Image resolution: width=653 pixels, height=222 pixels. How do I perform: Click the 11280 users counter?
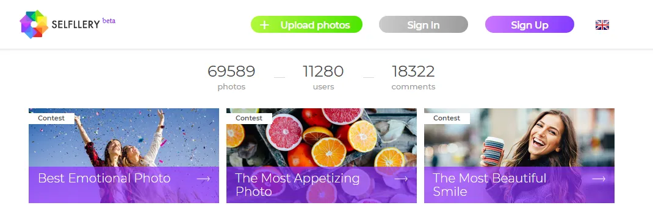(x=323, y=77)
